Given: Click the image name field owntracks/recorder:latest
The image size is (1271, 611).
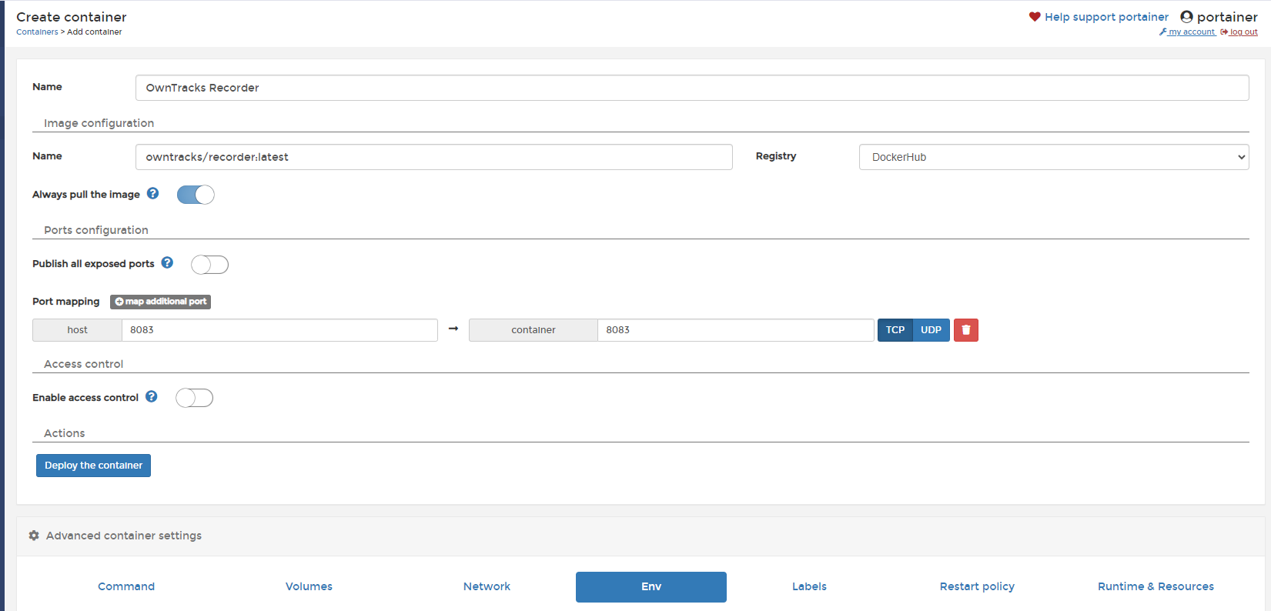Looking at the screenshot, I should (434, 157).
